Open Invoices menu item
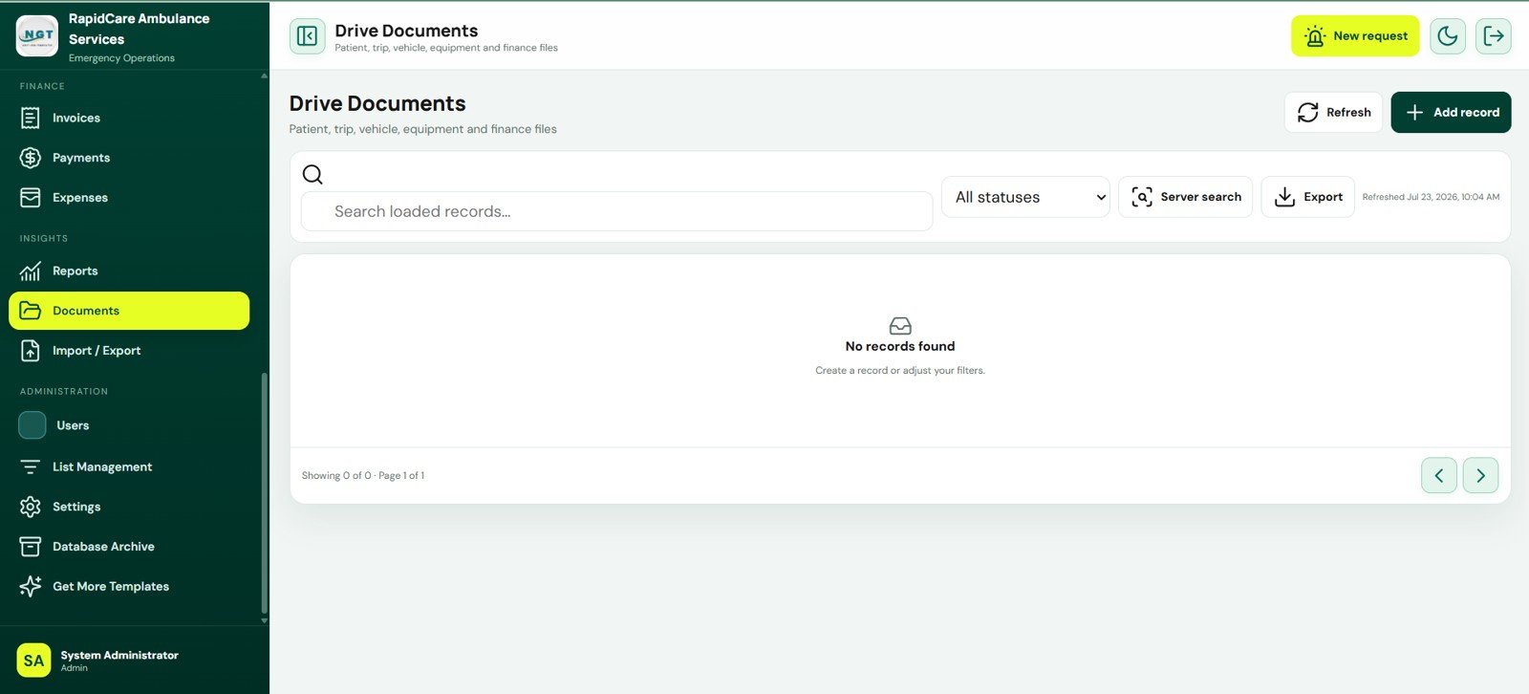 click(129, 118)
